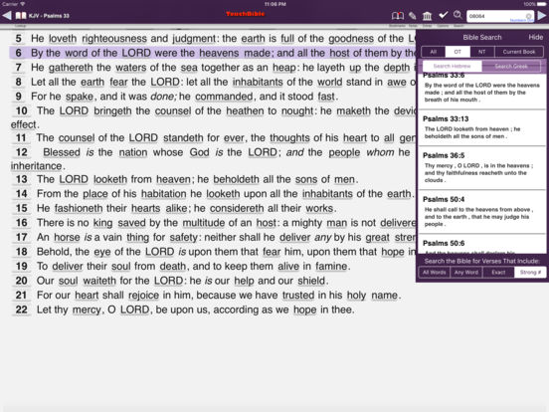Open the book lookup icon beside KJV
The image size is (549, 412).
click(21, 15)
